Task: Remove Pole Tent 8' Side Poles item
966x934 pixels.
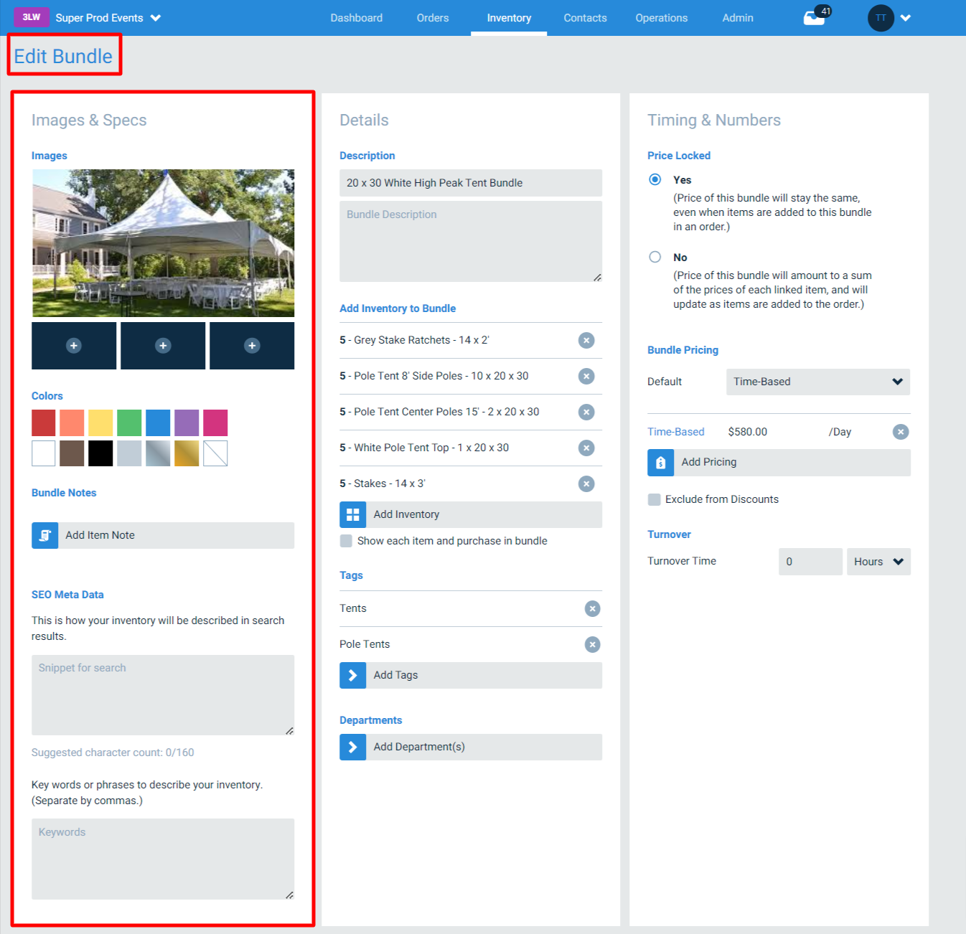Action: (586, 376)
